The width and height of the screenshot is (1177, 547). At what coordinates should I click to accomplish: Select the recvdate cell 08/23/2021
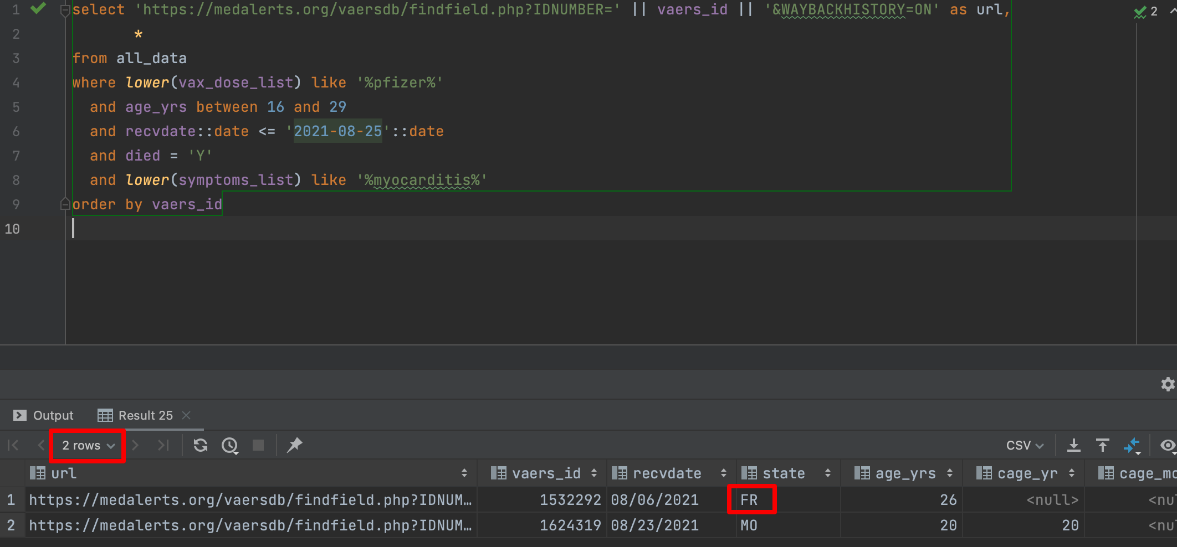[671, 525]
